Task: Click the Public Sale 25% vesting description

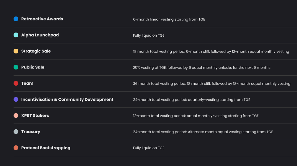Action: click(x=201, y=68)
